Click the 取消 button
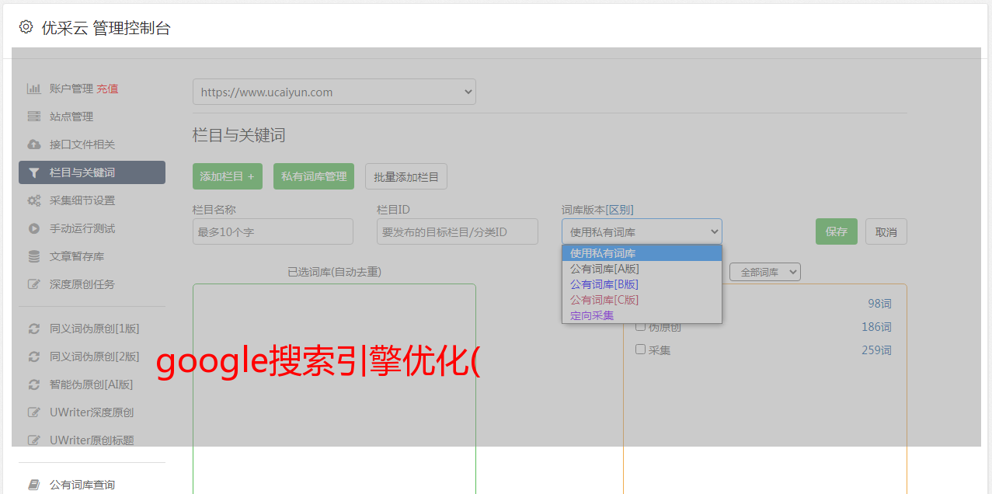Screen dimensions: 992x494 (x=886, y=231)
